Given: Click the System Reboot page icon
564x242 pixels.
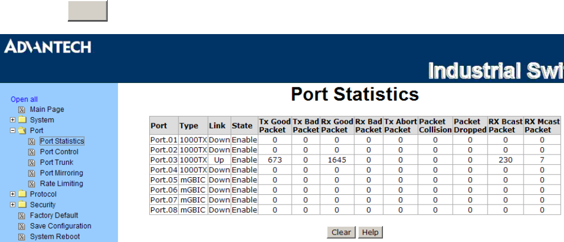Looking at the screenshot, I should point(22,237).
